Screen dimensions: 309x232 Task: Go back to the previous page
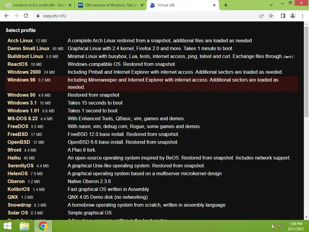click(7, 16)
